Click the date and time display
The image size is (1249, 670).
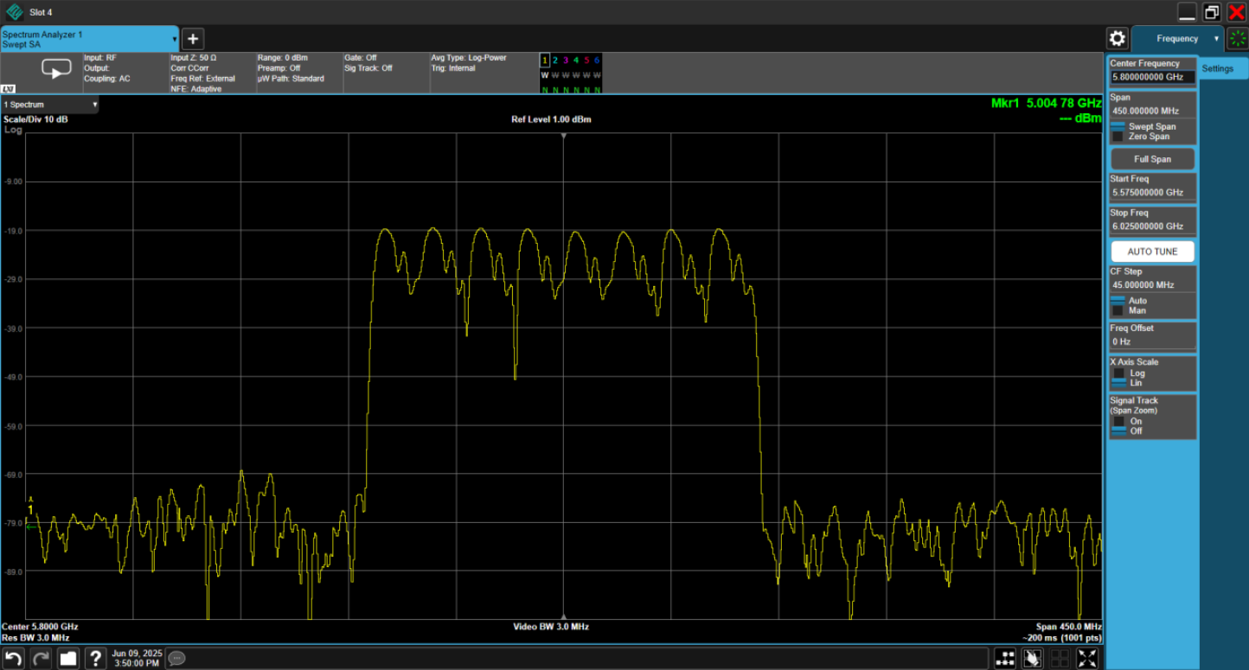pyautogui.click(x=136, y=659)
